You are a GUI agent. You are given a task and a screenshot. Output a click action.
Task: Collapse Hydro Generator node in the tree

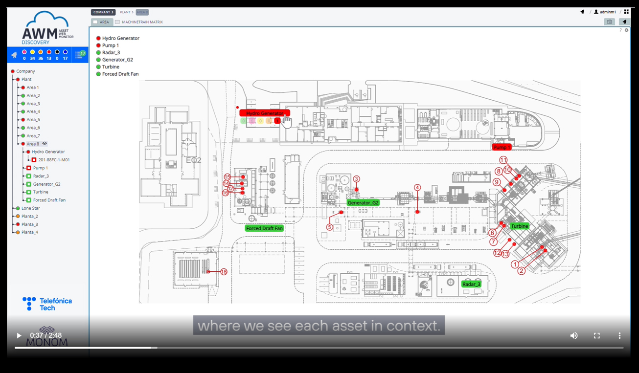[28, 152]
